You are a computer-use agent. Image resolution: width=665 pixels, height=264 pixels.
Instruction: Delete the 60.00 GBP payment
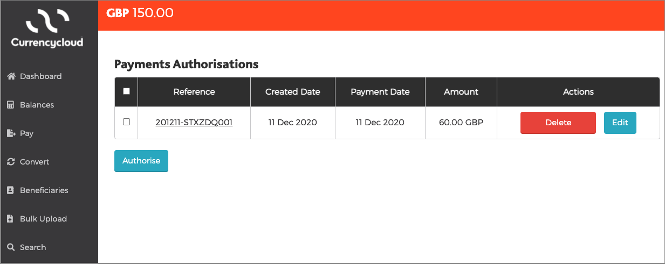click(x=558, y=123)
